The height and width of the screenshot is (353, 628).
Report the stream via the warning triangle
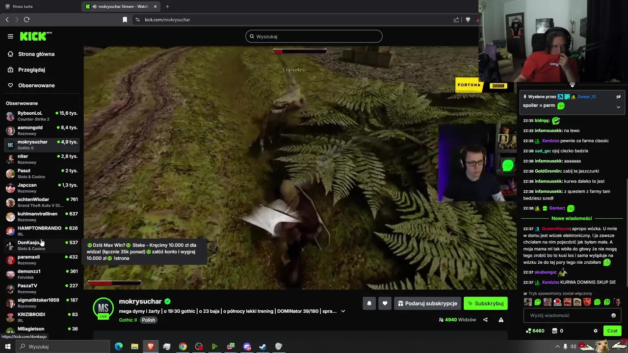[501, 320]
